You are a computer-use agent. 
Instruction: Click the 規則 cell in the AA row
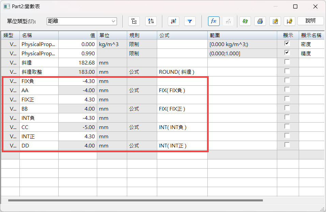click(142, 90)
